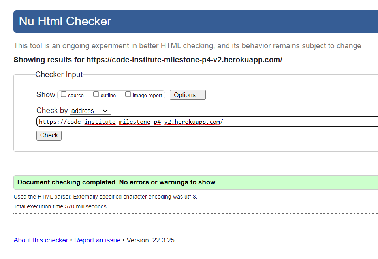The image size is (378, 259).
Task: Click the Version: 22.3.25 text
Action: 150,240
